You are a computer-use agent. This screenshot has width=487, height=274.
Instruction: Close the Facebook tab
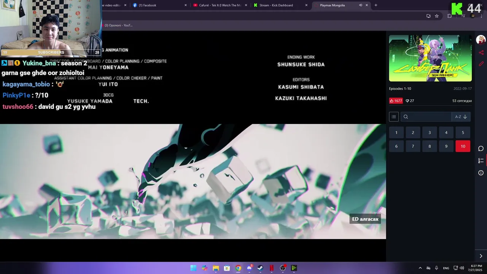186,5
